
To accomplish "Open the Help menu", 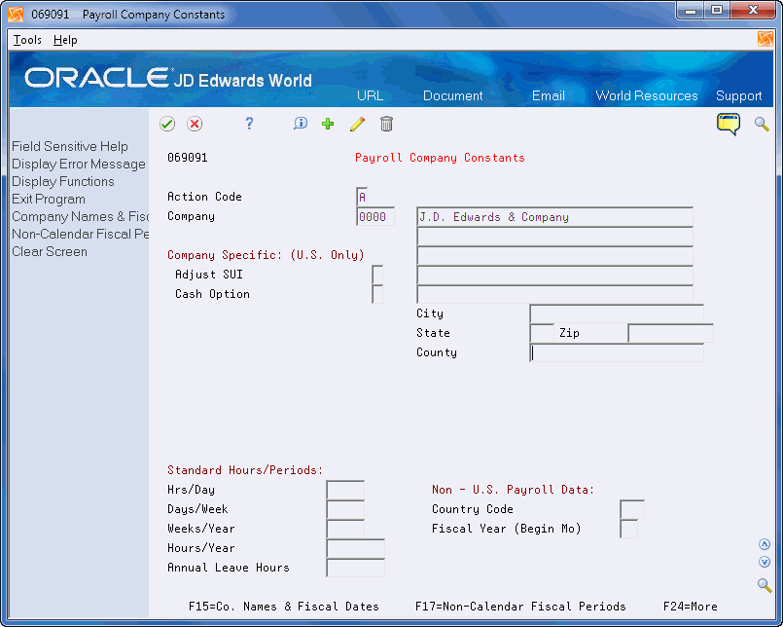I will (65, 40).
